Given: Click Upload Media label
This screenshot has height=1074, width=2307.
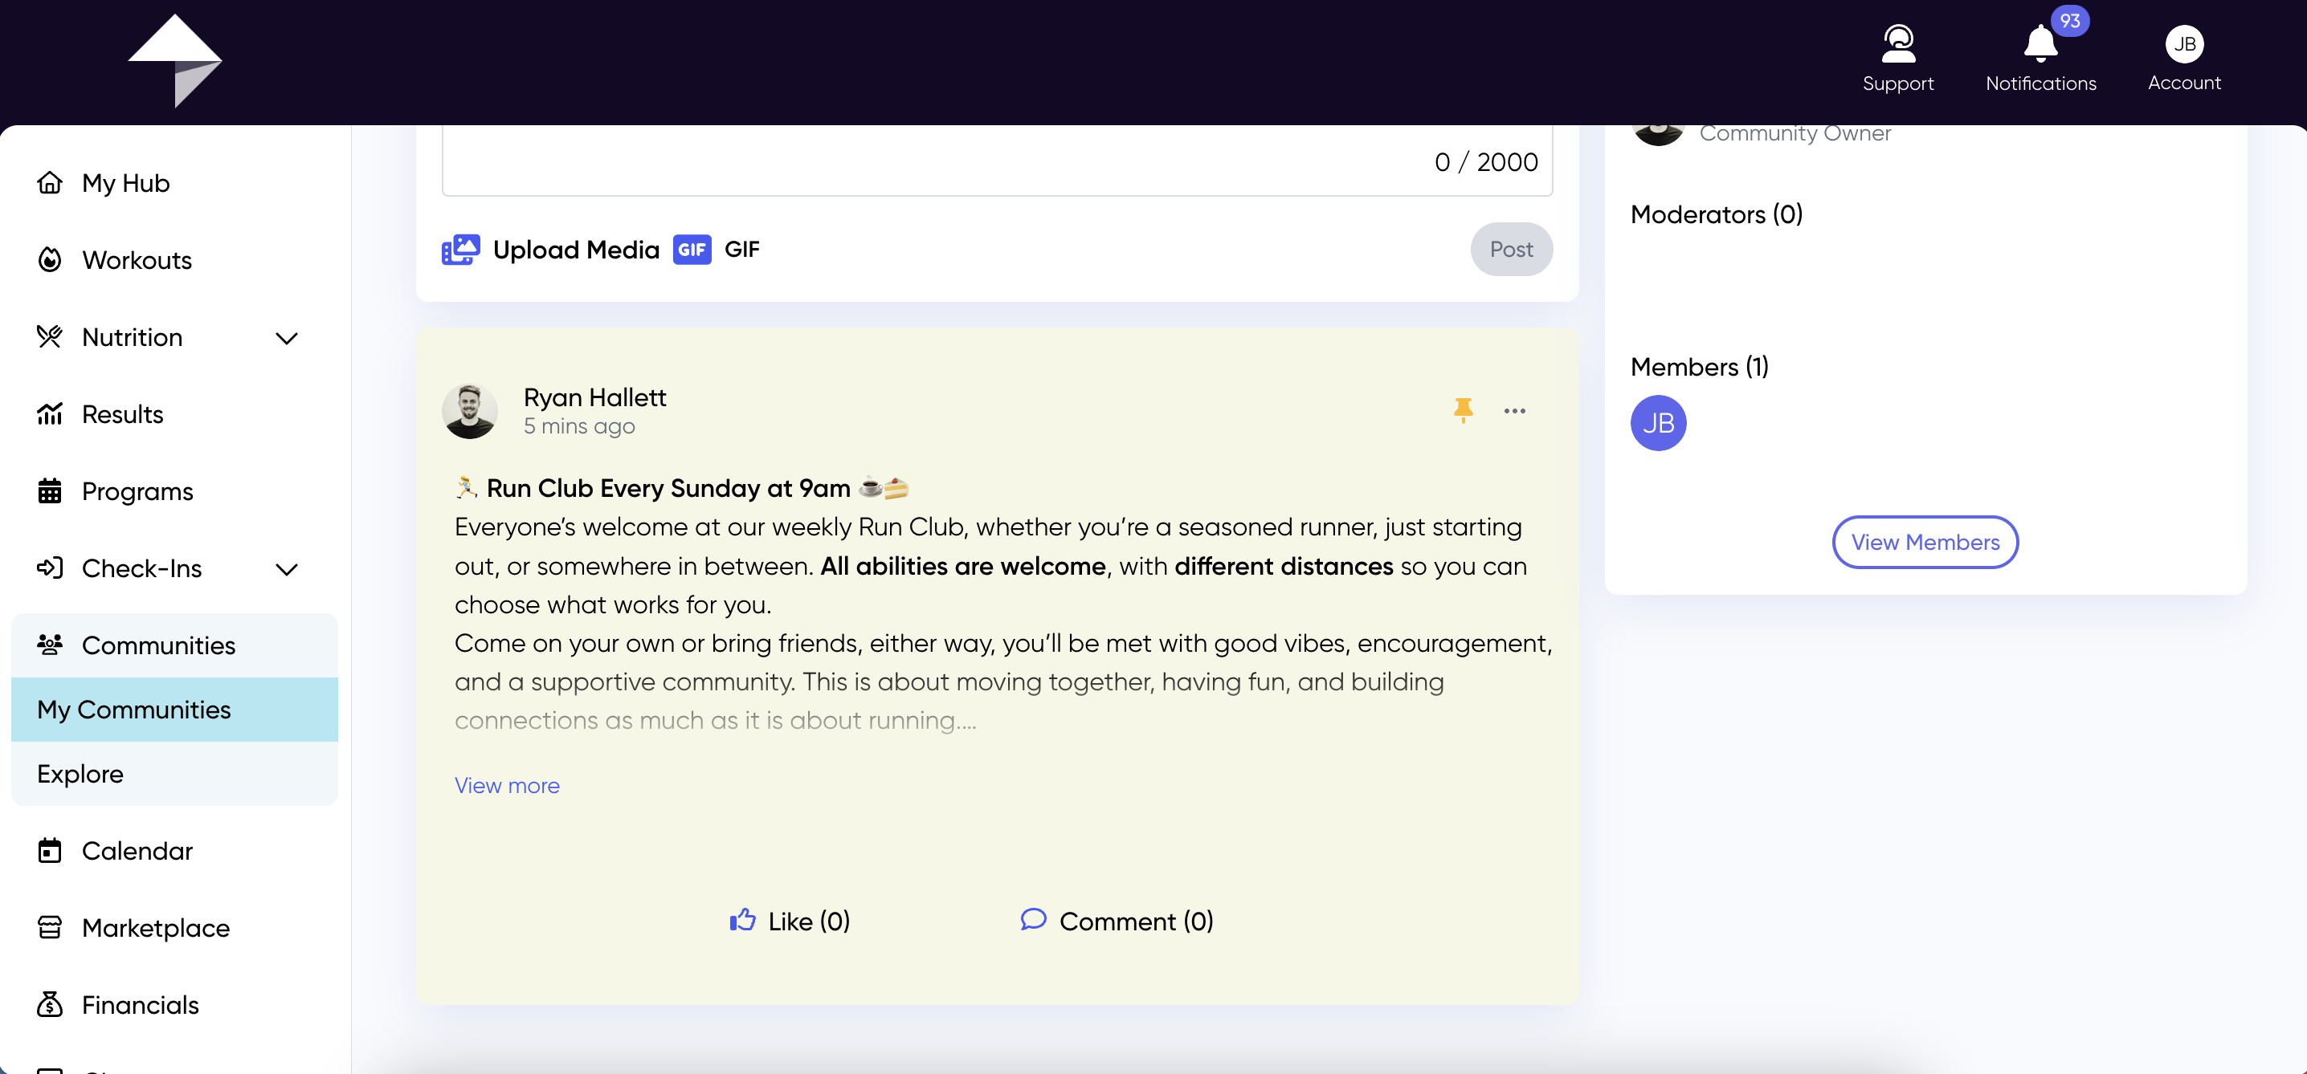Looking at the screenshot, I should [x=576, y=250].
